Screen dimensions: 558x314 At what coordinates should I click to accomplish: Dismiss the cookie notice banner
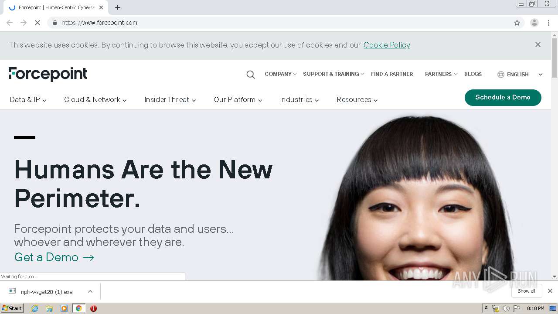[x=538, y=44]
